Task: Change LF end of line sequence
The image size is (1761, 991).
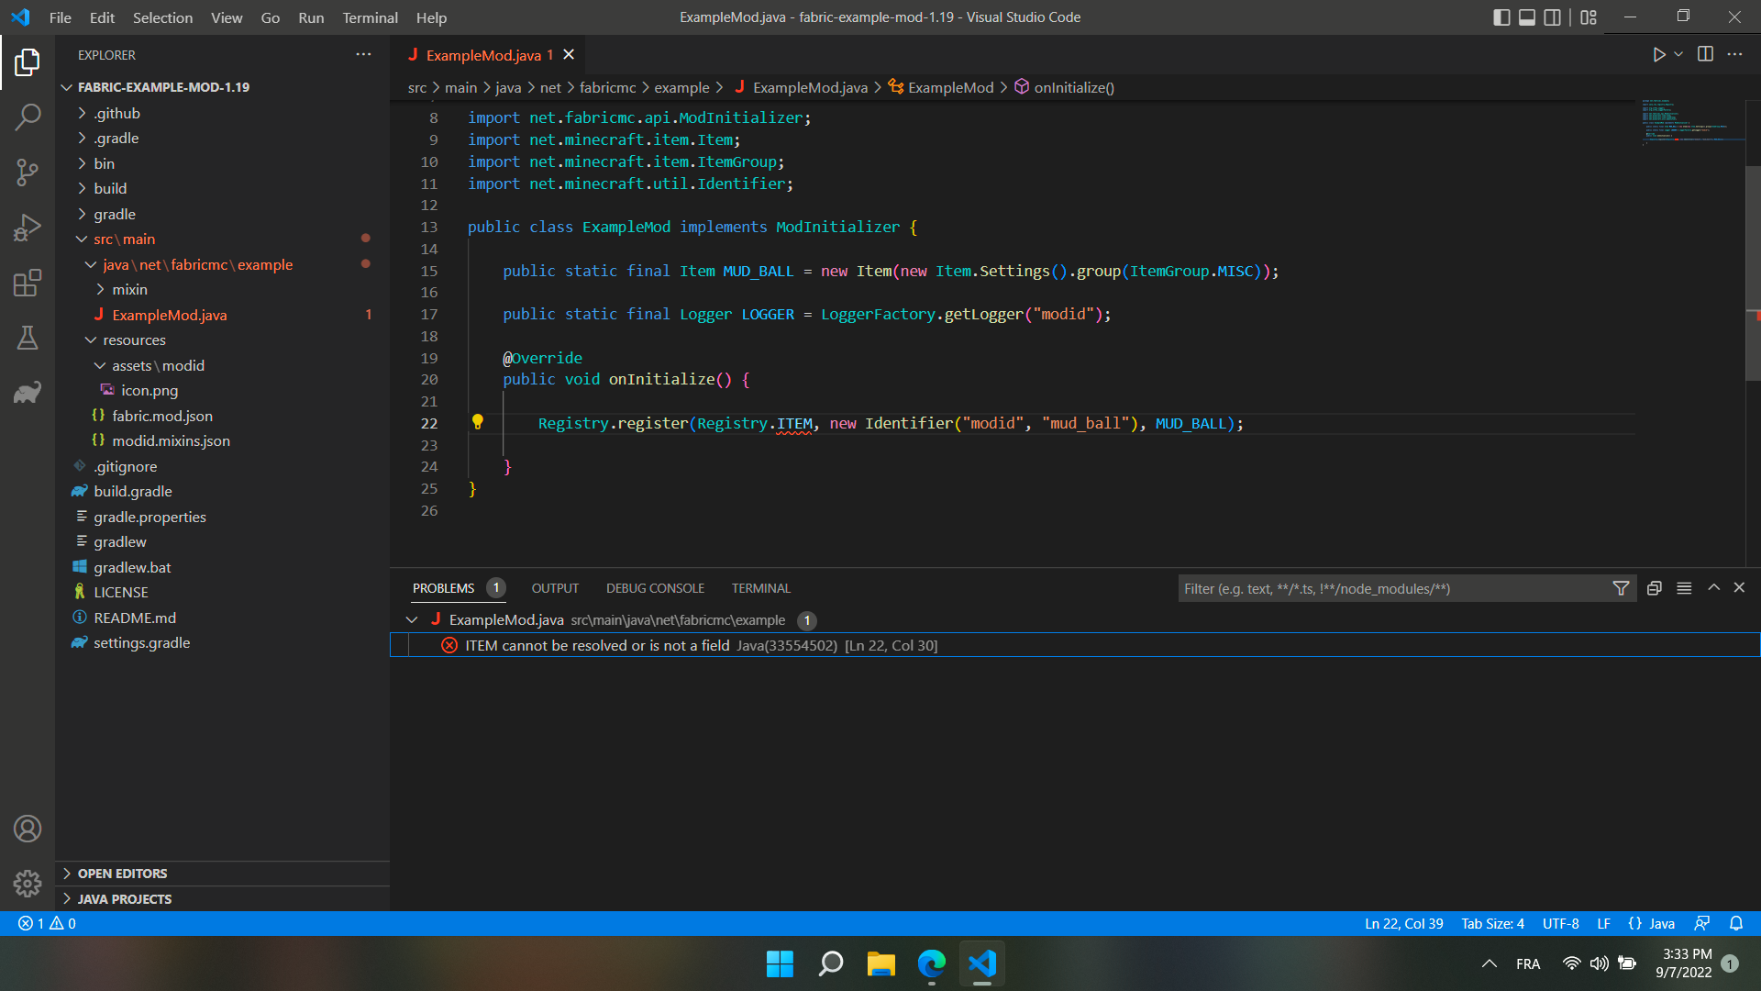Action: pyautogui.click(x=1603, y=923)
